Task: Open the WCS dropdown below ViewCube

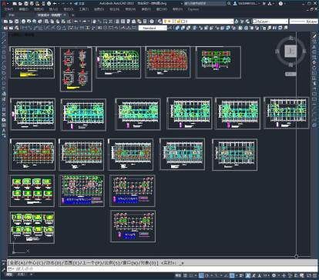Action: (x=290, y=74)
